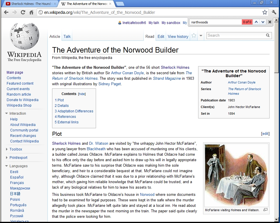Click the Wikipedia search magnifier icon

pos(268,35)
